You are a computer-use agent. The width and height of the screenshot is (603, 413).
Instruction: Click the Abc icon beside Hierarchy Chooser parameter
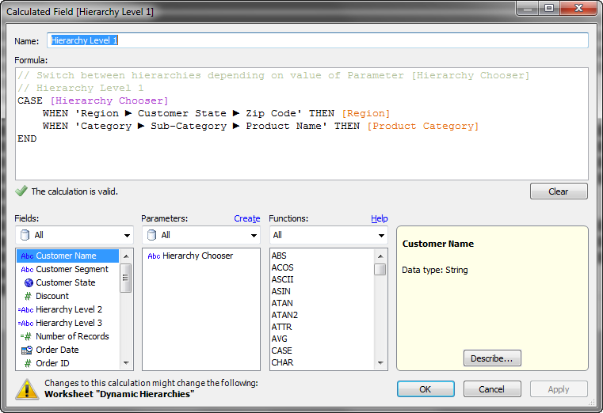tap(154, 256)
